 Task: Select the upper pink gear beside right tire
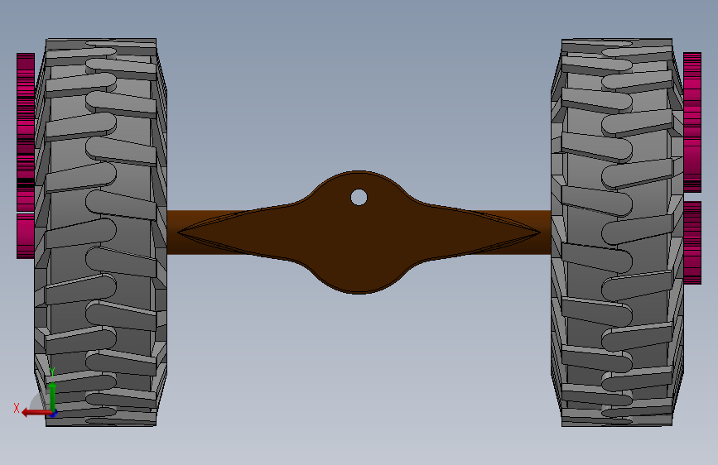pyautogui.click(x=692, y=122)
